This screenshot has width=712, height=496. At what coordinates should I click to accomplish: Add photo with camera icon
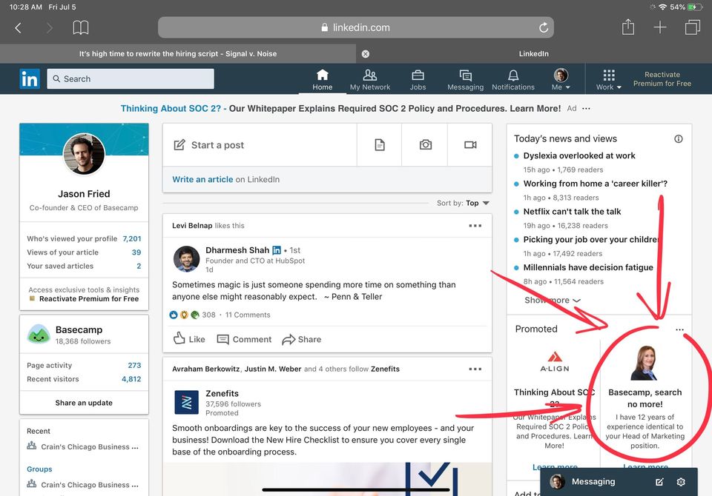[x=426, y=145]
